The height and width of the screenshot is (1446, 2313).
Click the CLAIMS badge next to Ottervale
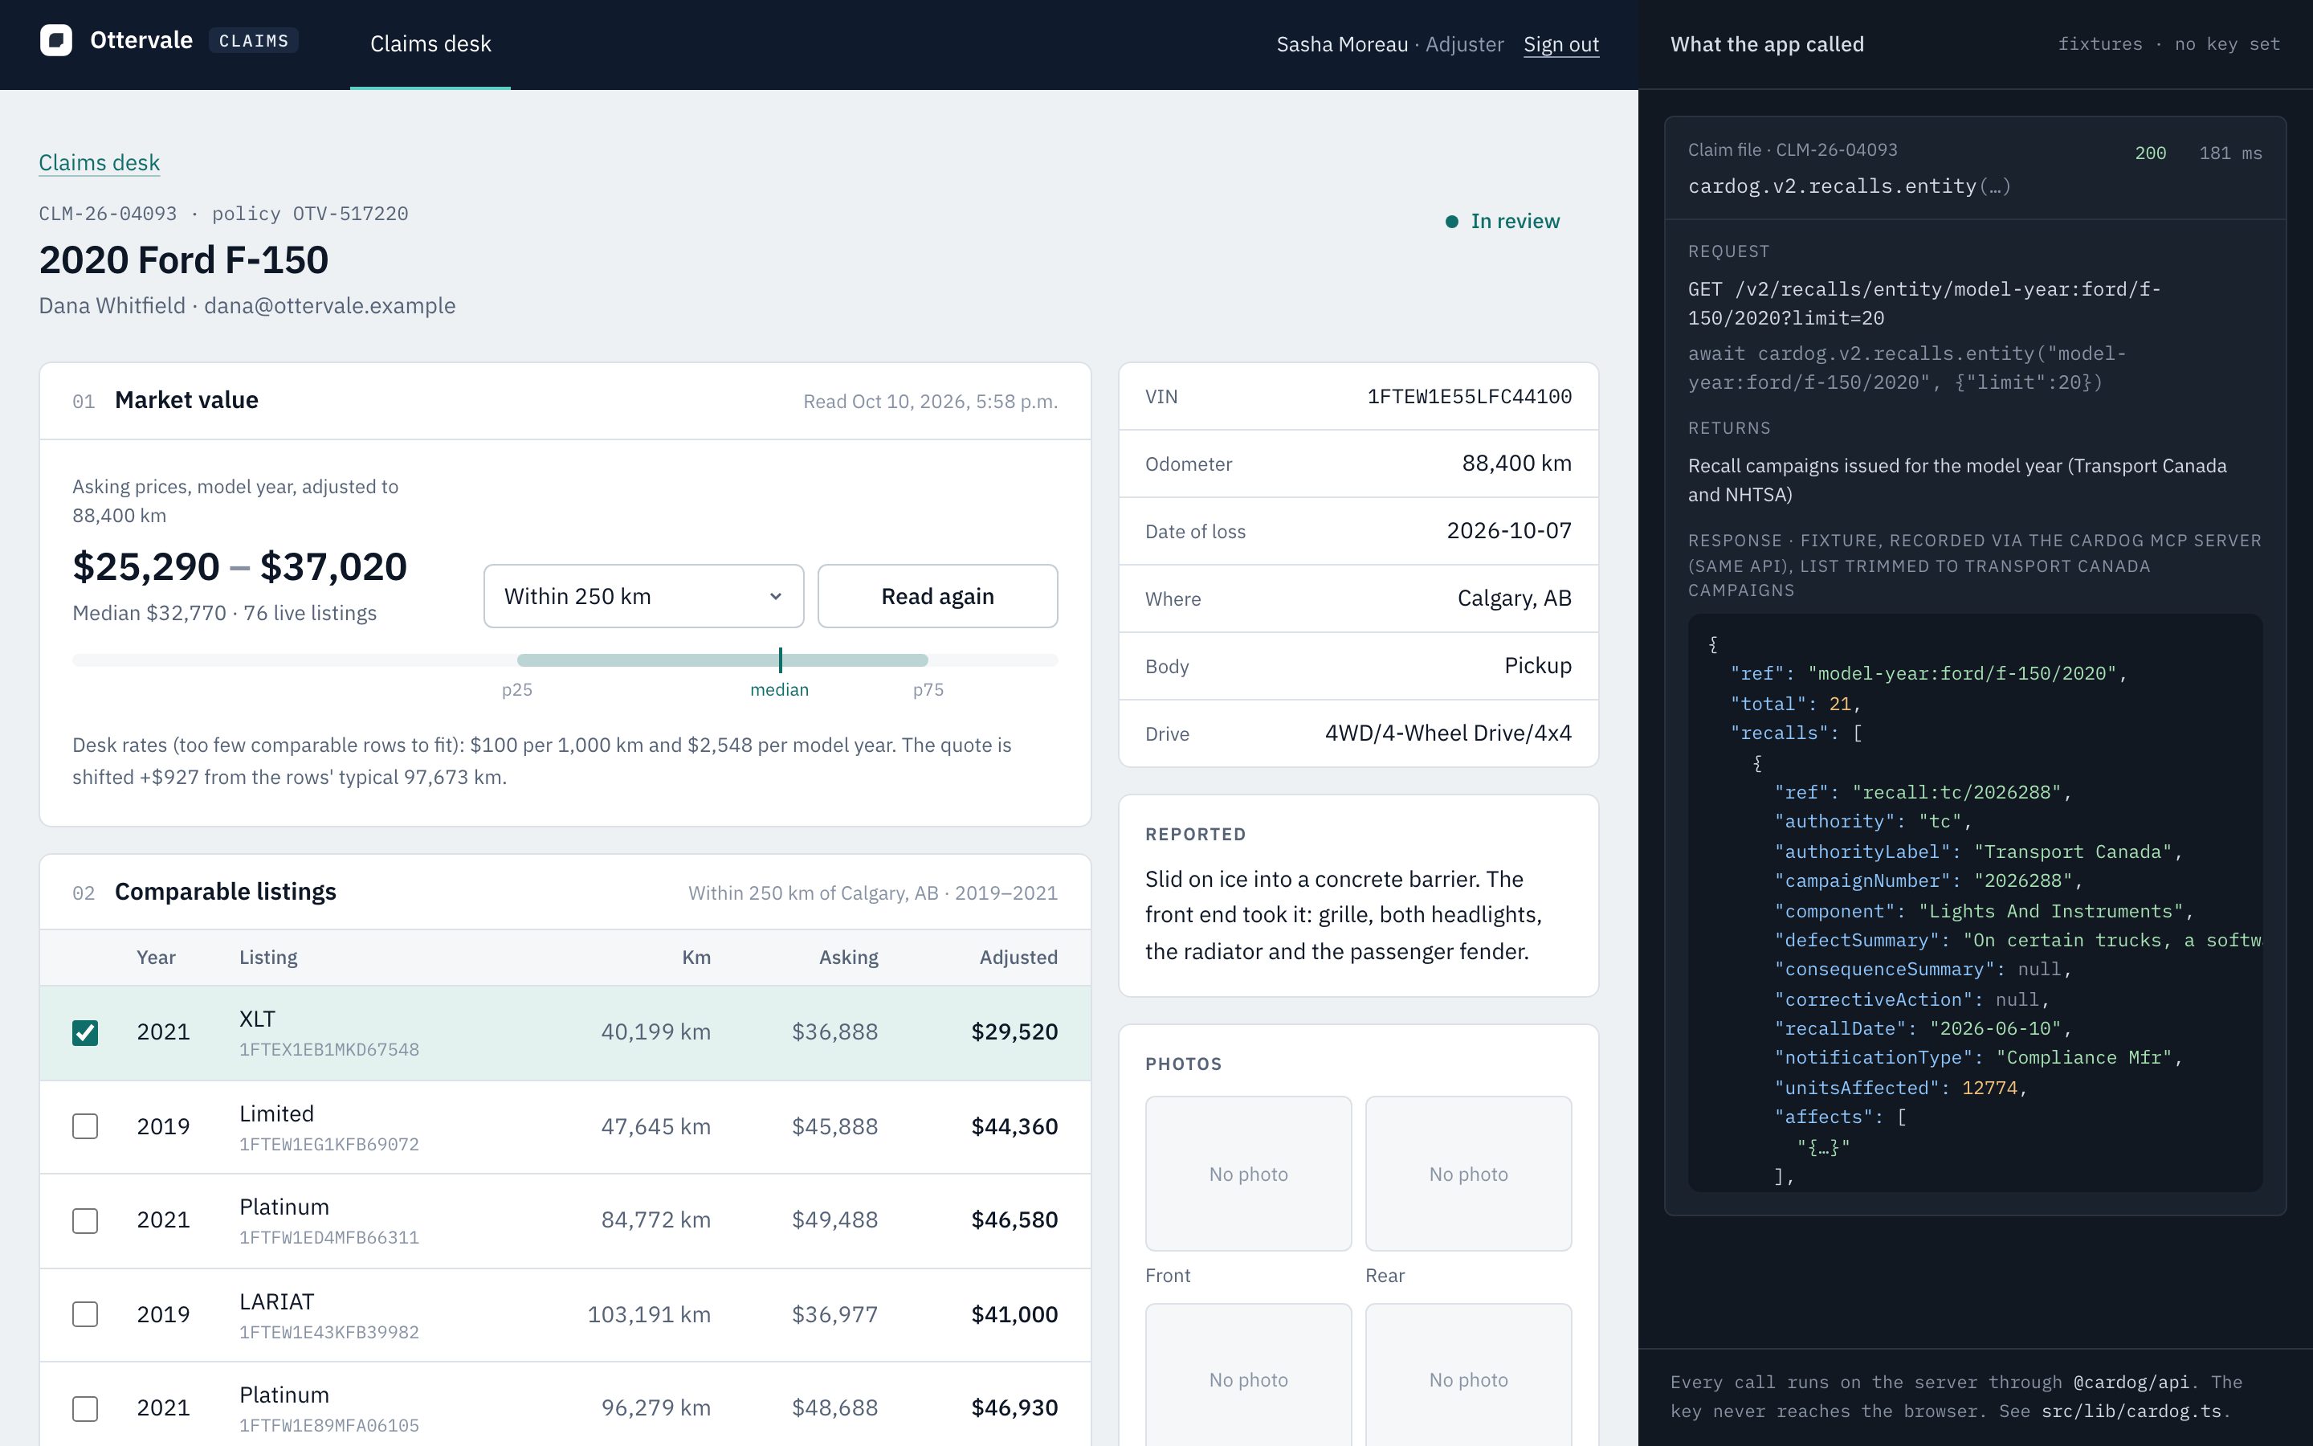pyautogui.click(x=253, y=41)
